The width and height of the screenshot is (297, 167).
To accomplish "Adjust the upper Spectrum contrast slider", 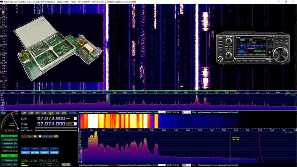I will click(140, 112).
